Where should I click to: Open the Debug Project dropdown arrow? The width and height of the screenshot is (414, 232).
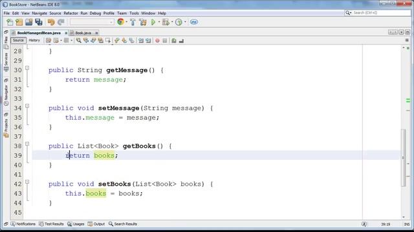tap(172, 22)
